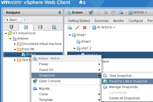
Task: Choose Migrate... from context menu
Action: [66, 89]
